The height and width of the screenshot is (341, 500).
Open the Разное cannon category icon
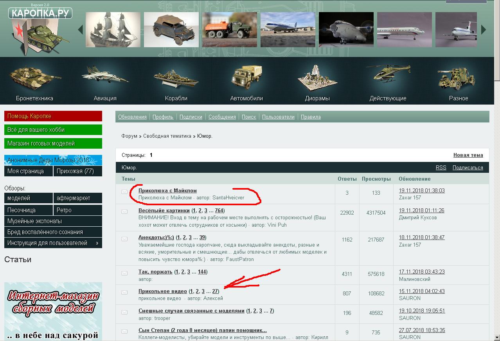pyautogui.click(x=458, y=77)
